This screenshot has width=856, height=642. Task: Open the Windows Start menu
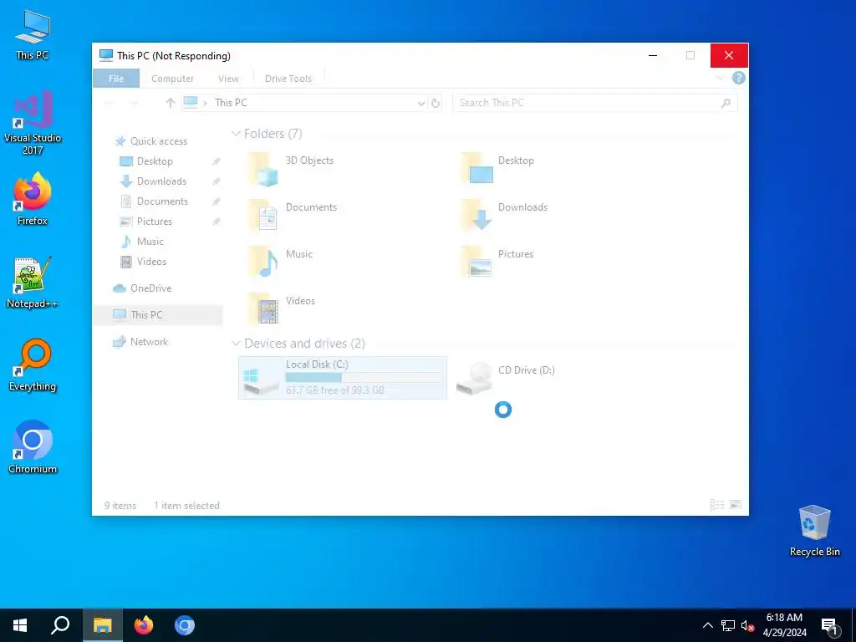pyautogui.click(x=20, y=625)
